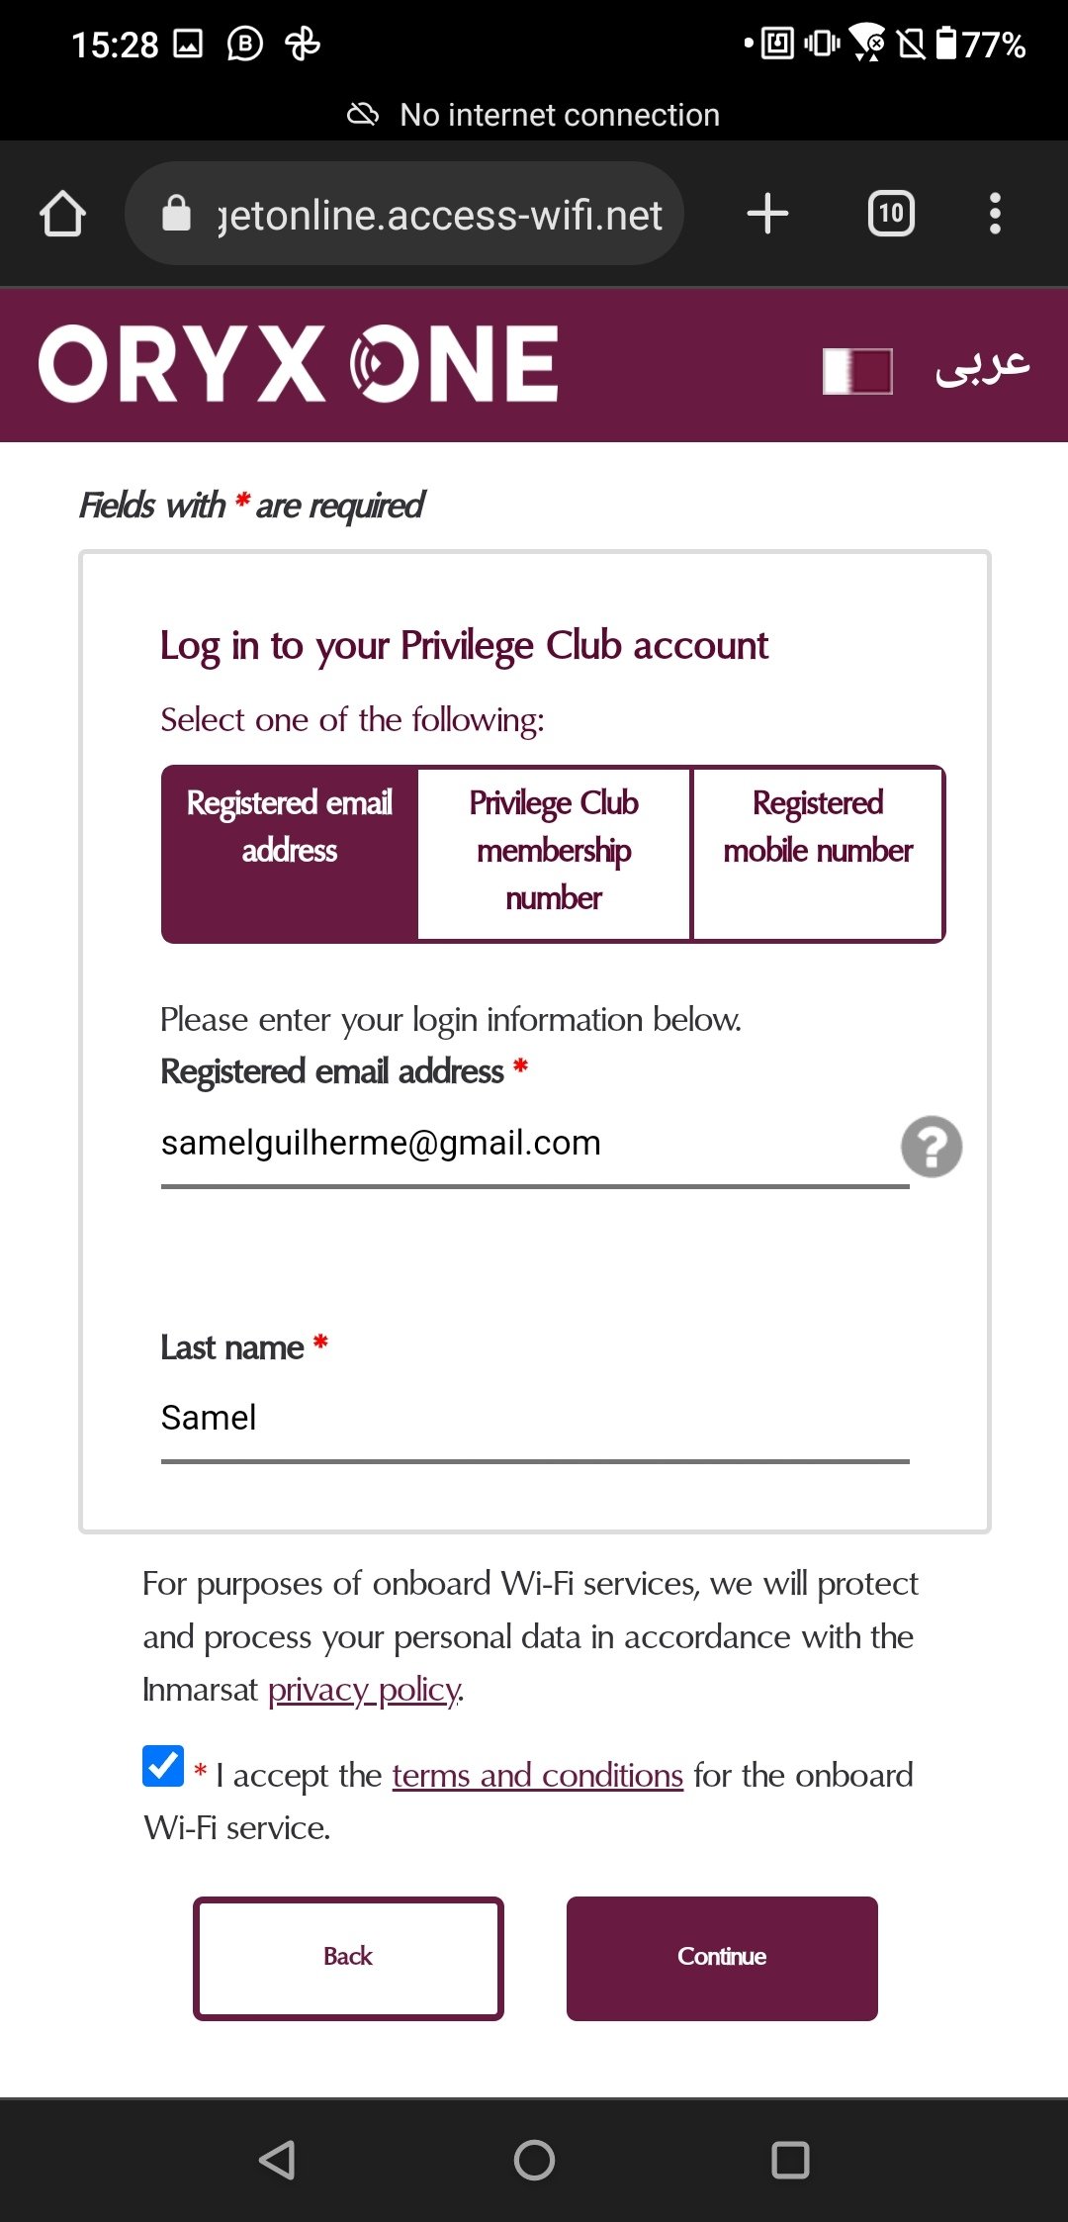Open the browser three-dot menu

click(x=995, y=214)
